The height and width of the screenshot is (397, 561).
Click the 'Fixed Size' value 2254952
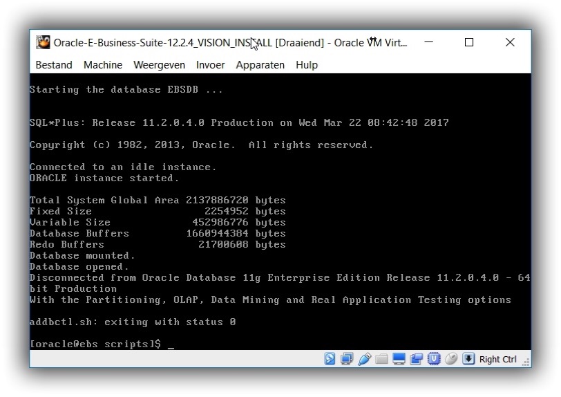(226, 212)
